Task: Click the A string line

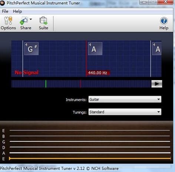Action: (x=90, y=153)
